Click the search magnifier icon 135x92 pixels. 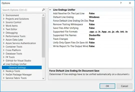pyautogui.click(x=43, y=10)
